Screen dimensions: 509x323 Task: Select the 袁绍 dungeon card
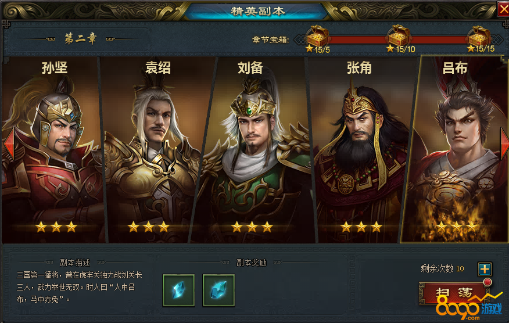tap(153, 150)
